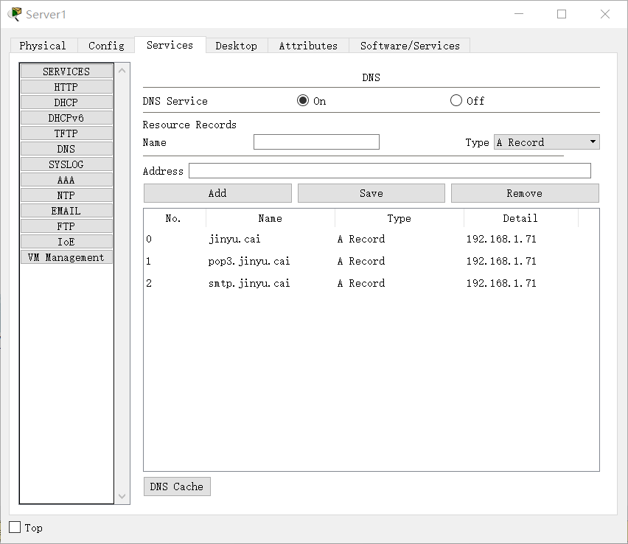Select NTP service
The width and height of the screenshot is (628, 544).
66,195
